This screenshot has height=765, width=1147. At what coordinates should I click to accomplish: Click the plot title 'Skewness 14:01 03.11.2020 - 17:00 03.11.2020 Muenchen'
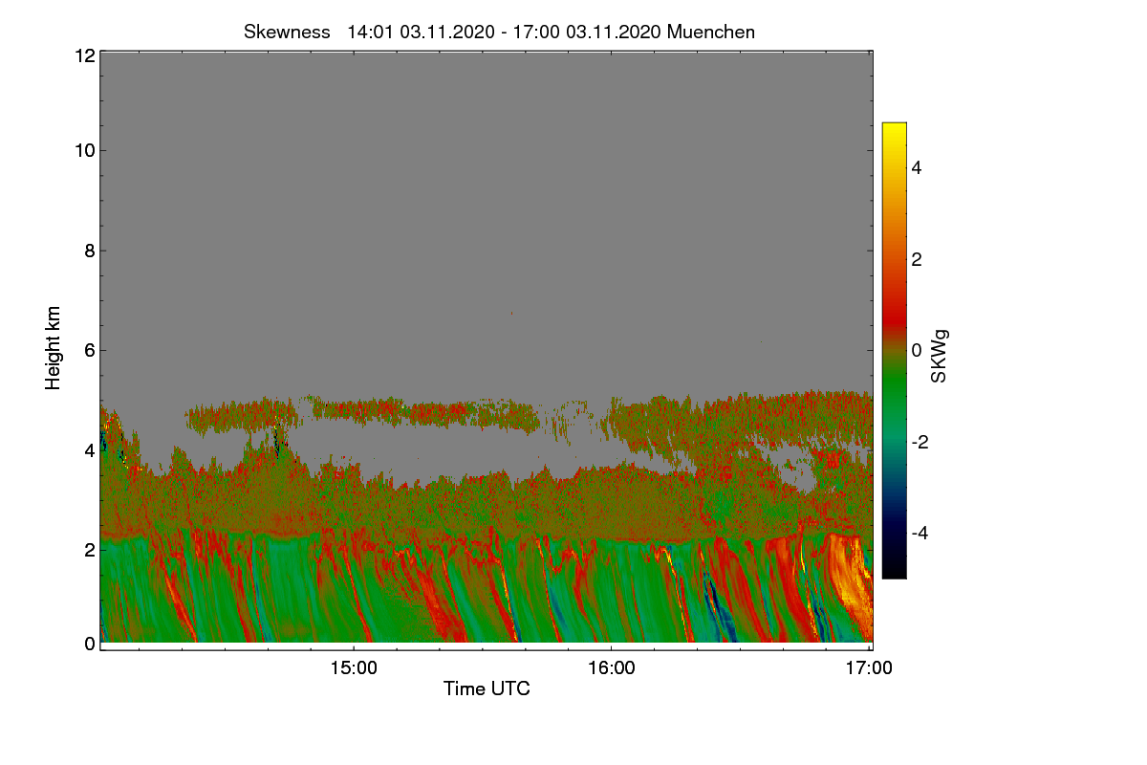tap(499, 32)
